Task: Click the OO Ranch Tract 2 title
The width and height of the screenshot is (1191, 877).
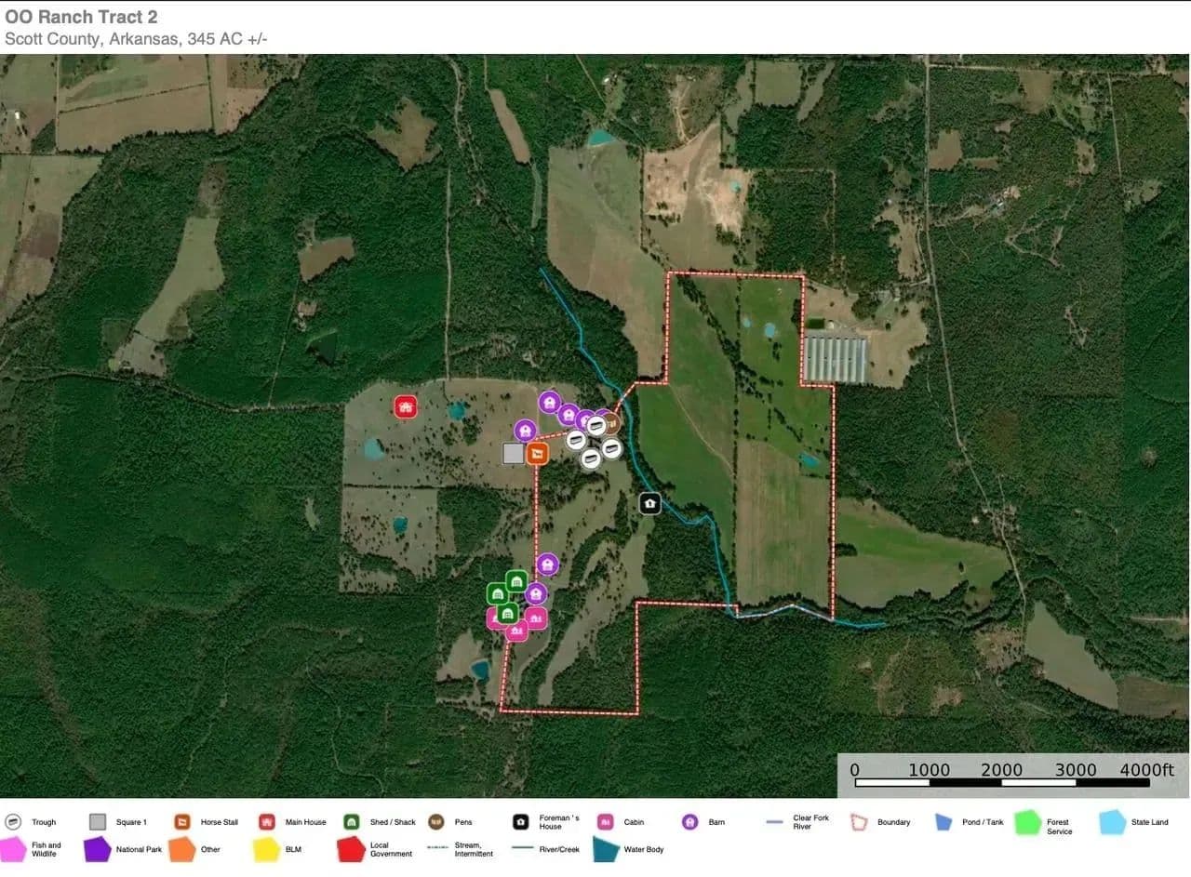Action: click(x=81, y=18)
